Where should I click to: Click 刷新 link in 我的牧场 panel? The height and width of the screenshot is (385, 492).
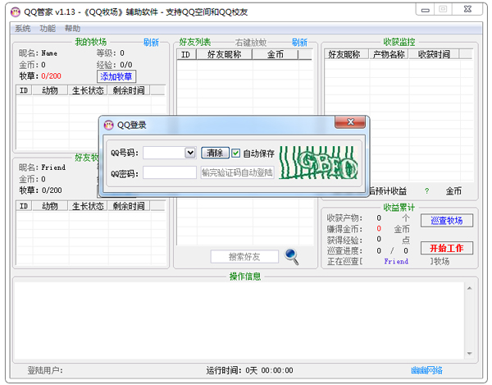[151, 42]
